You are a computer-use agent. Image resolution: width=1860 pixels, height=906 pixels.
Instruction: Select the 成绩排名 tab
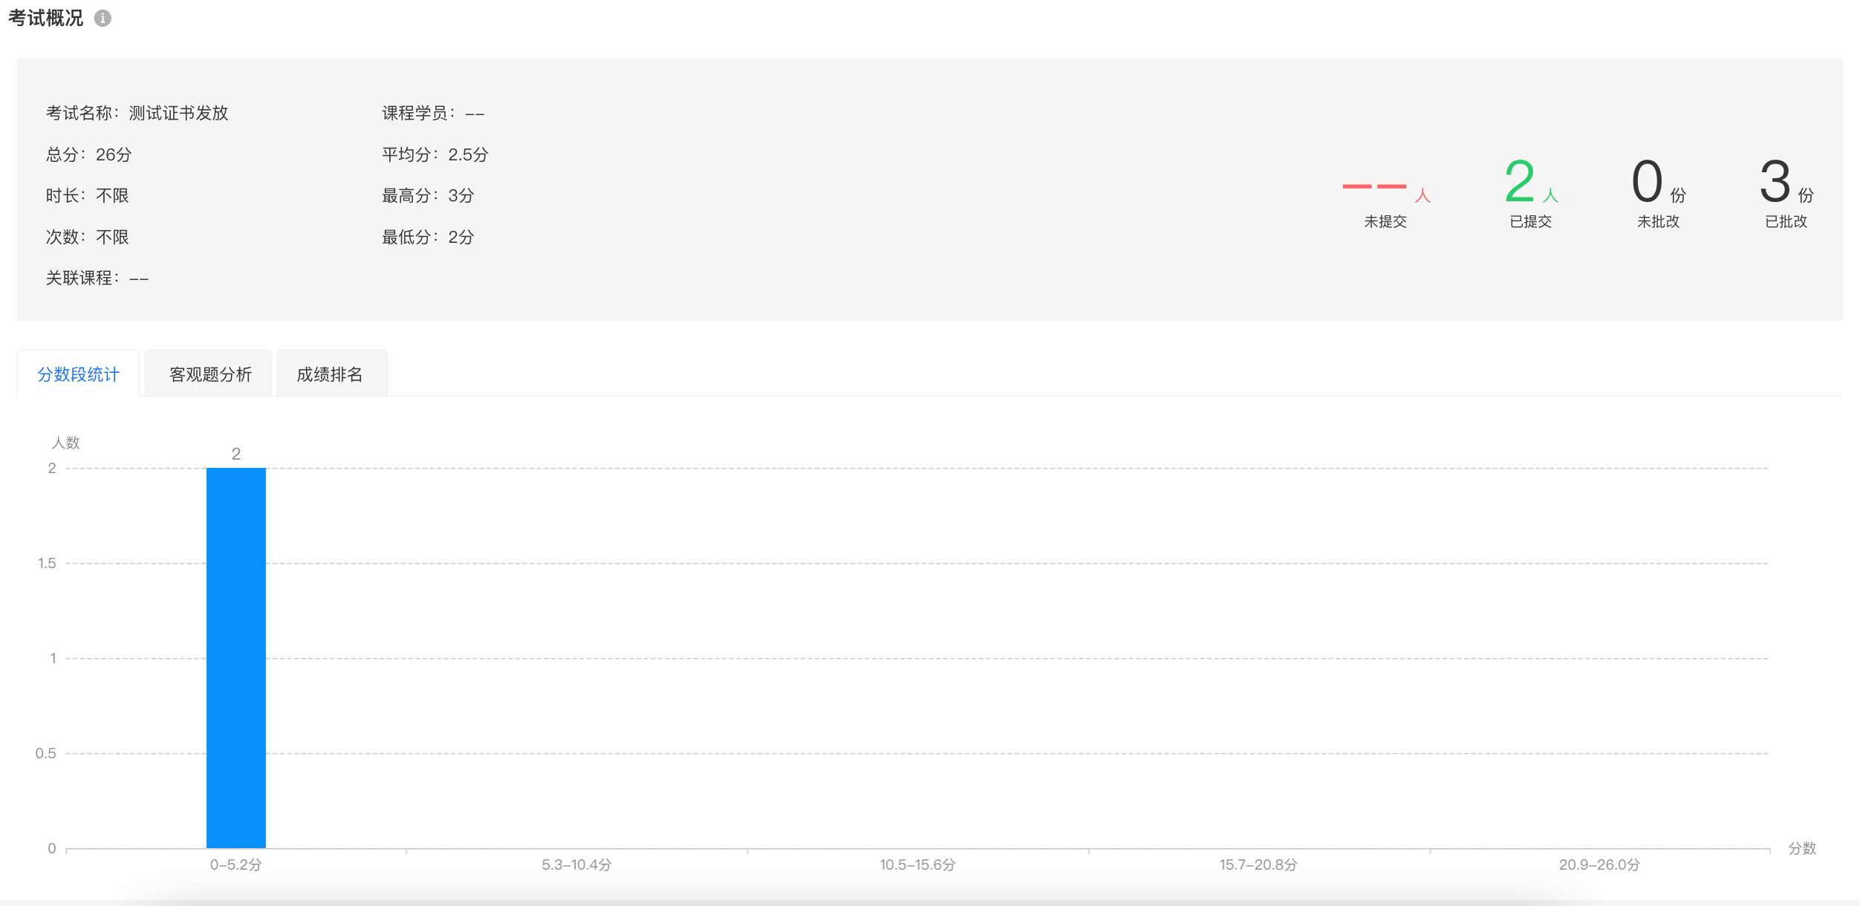point(331,374)
